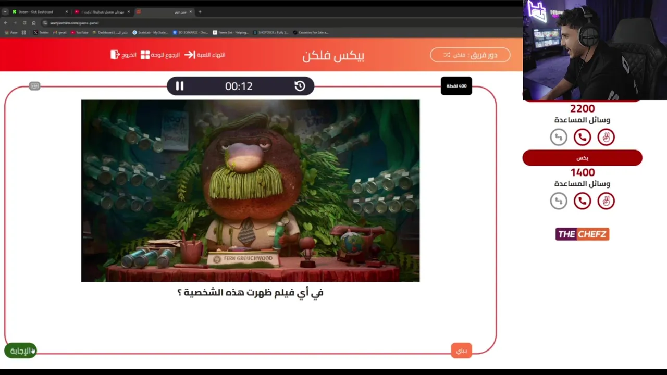Switch team turn using the دور فريق pill
667x375 pixels.
coord(470,55)
